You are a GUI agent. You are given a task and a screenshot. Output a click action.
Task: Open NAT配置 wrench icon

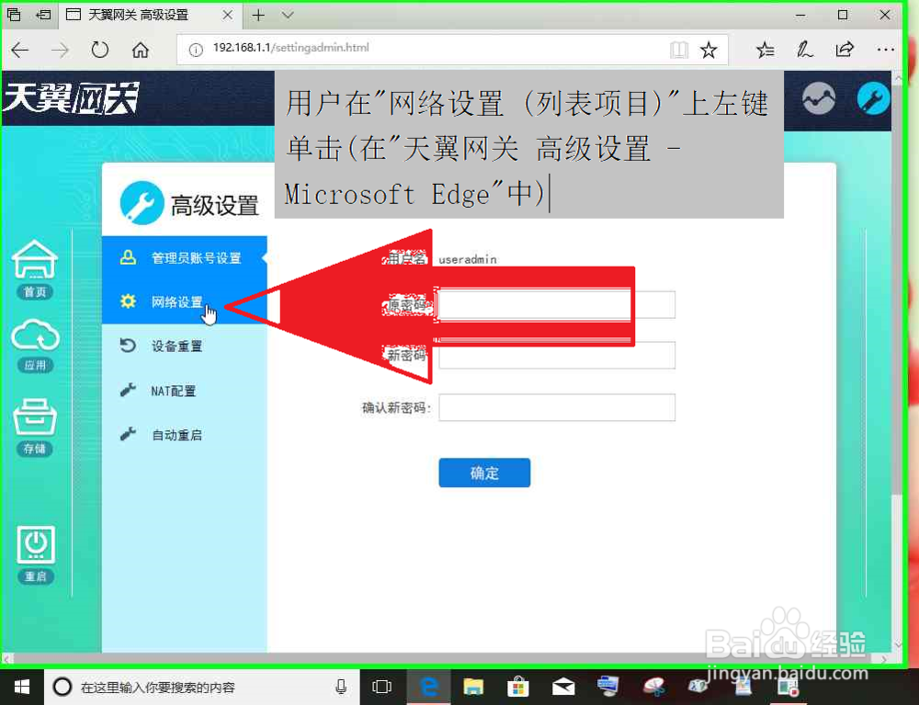coord(129,390)
